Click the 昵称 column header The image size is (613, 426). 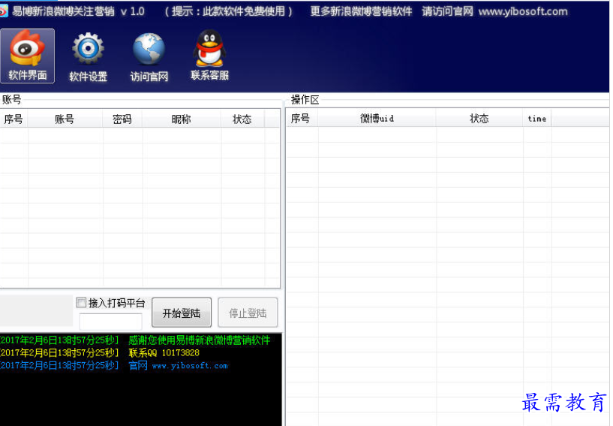[182, 119]
